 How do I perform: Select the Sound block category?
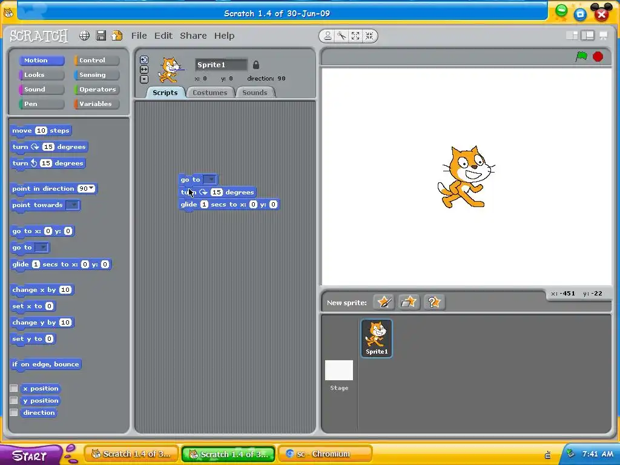point(42,90)
